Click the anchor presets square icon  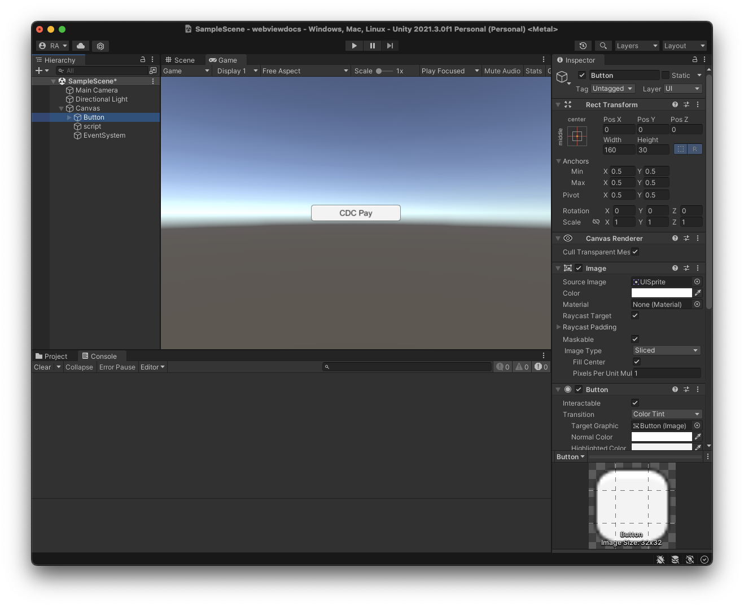[x=577, y=136]
